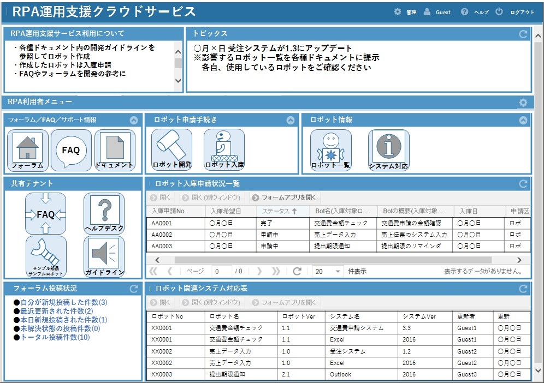Open the ドキュメント document icon
The width and height of the screenshot is (544, 383).
[115, 150]
